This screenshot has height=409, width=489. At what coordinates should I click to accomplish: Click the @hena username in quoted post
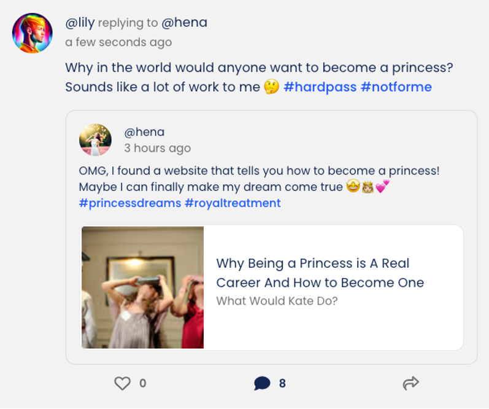point(144,132)
